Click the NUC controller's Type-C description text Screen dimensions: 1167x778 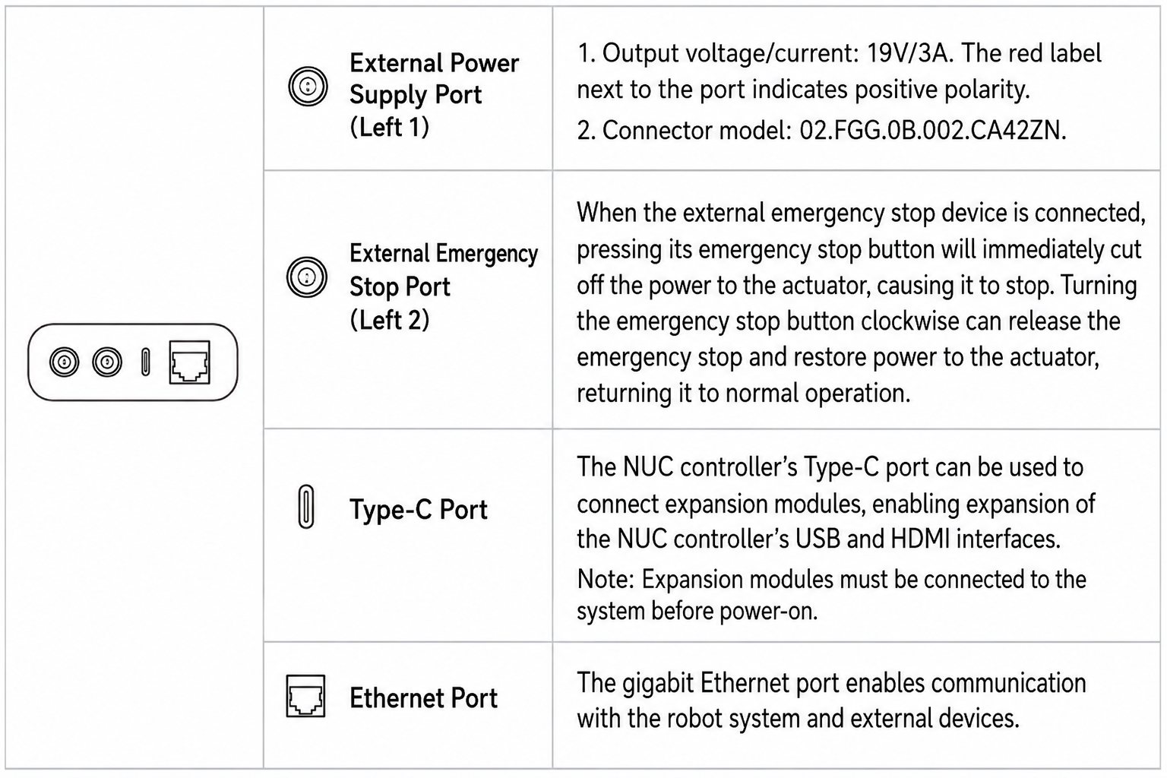[x=836, y=503]
